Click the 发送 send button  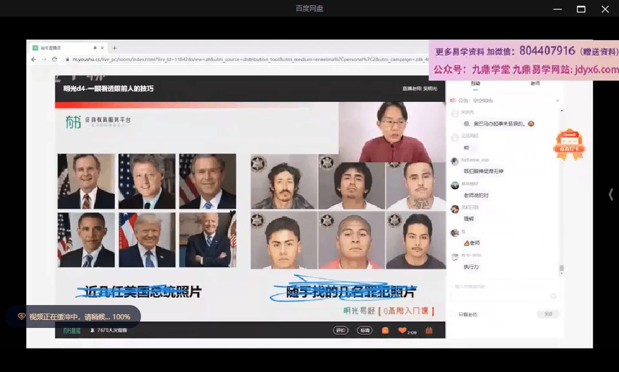(x=547, y=314)
